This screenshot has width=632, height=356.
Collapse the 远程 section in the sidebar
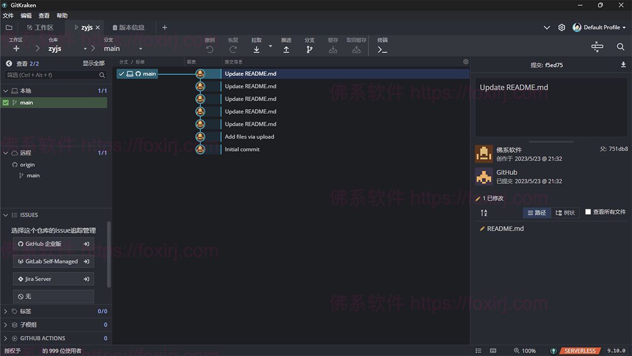pos(5,153)
